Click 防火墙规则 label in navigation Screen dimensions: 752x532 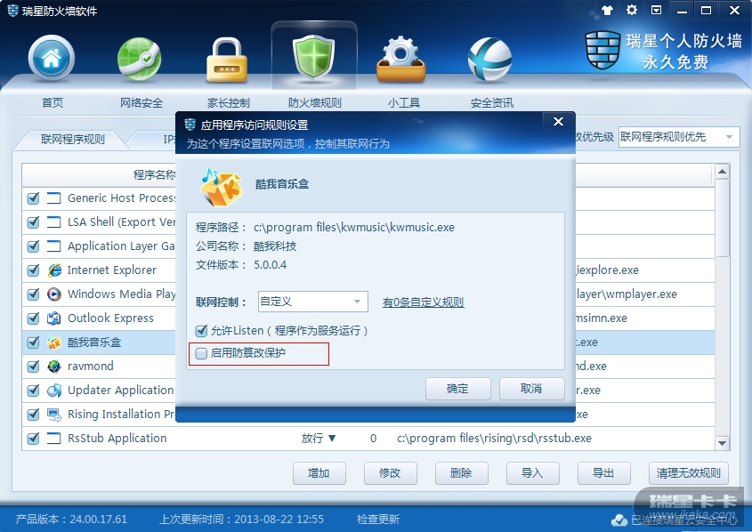pyautogui.click(x=315, y=102)
